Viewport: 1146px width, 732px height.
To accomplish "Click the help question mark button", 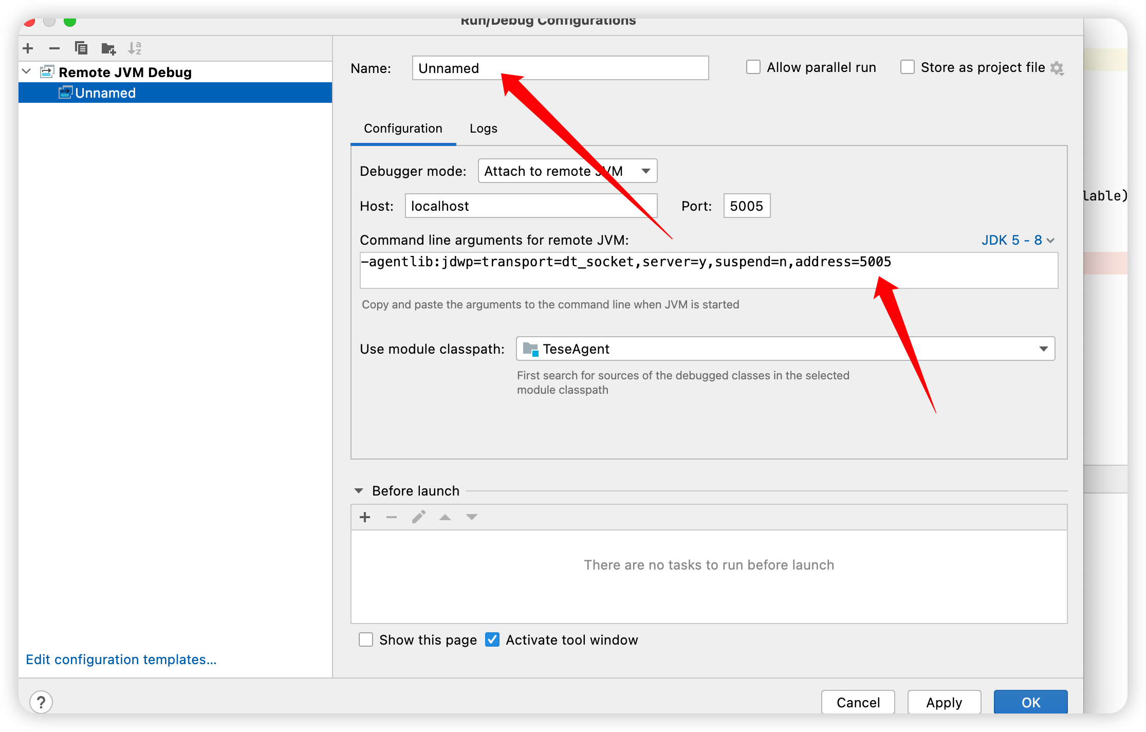I will (41, 702).
